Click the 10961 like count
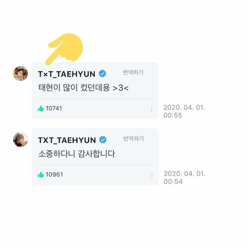248x248 pixels. [54, 175]
